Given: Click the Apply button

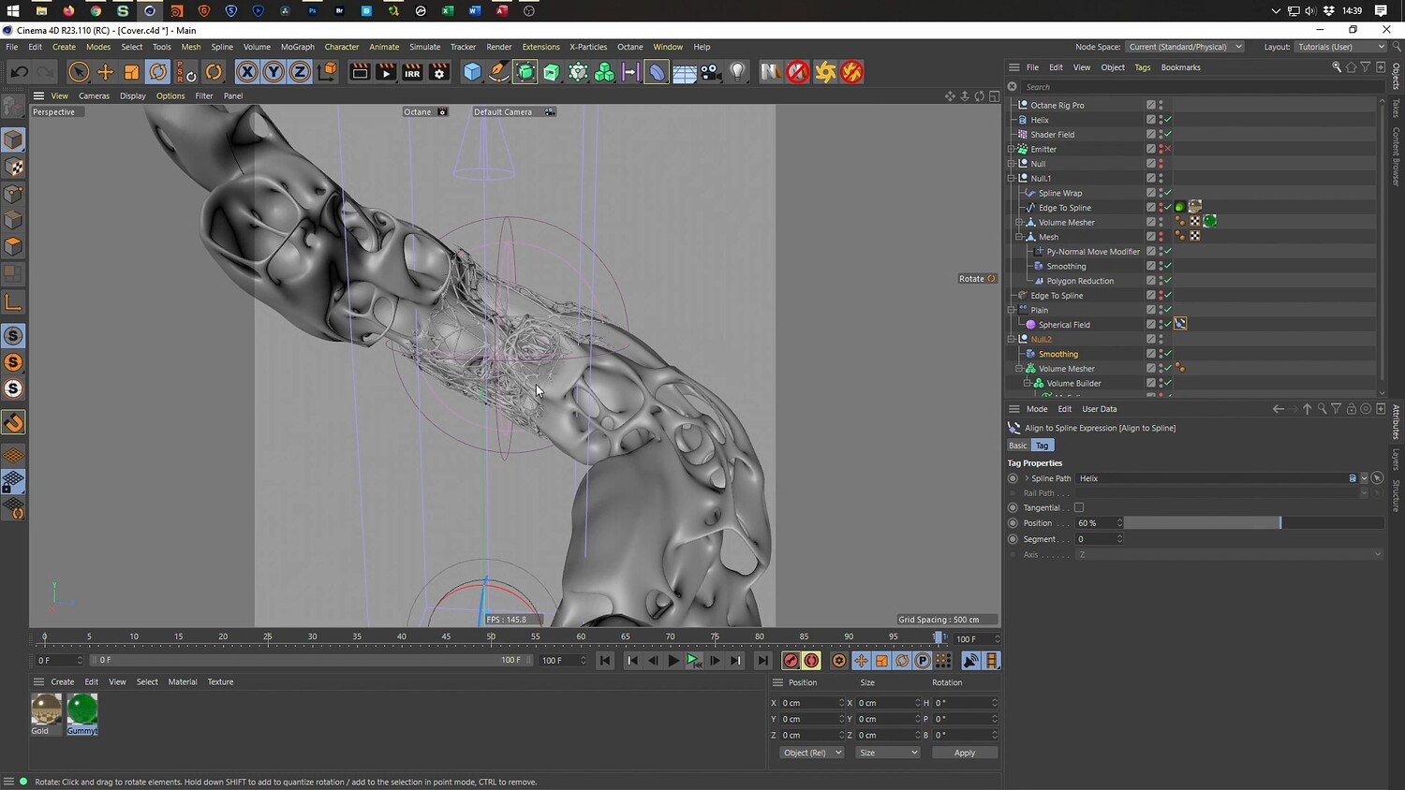Looking at the screenshot, I should [964, 753].
